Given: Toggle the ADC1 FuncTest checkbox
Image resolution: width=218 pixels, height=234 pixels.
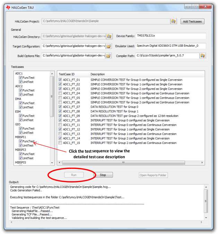Looking at the screenshot, I should 20,78.
